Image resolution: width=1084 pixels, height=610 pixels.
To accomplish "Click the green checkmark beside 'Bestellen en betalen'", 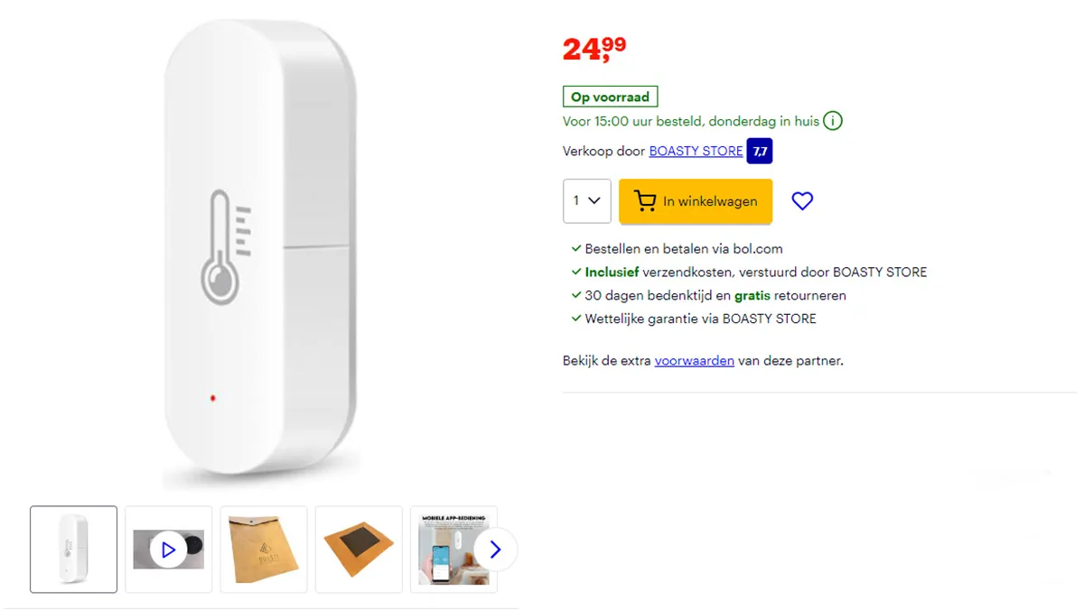I will click(x=575, y=248).
